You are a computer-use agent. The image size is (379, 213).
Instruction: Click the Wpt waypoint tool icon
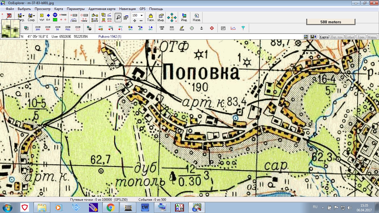click(x=42, y=17)
